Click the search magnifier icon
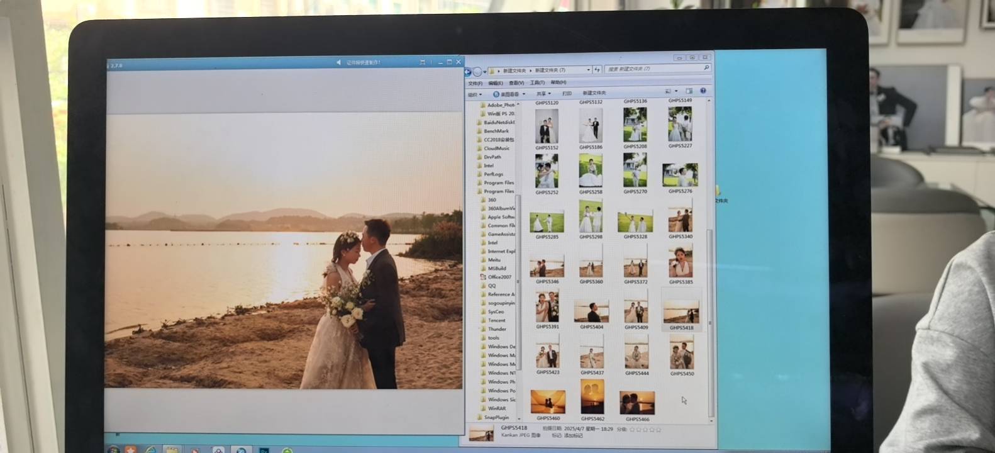The width and height of the screenshot is (995, 453). [706, 68]
